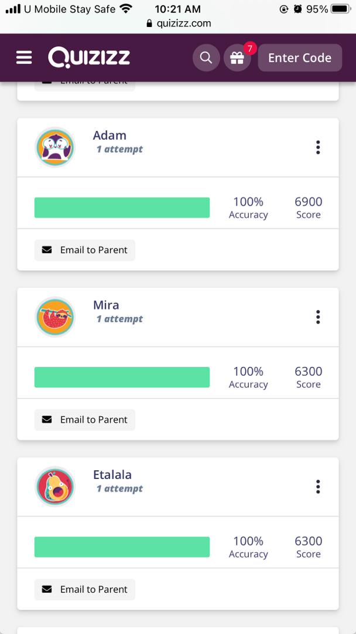Click the Quizizz logo
The width and height of the screenshot is (356, 634).
coord(89,58)
